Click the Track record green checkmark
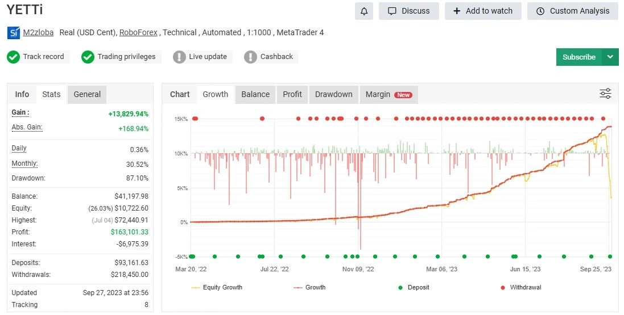The width and height of the screenshot is (624, 315). 14,57
